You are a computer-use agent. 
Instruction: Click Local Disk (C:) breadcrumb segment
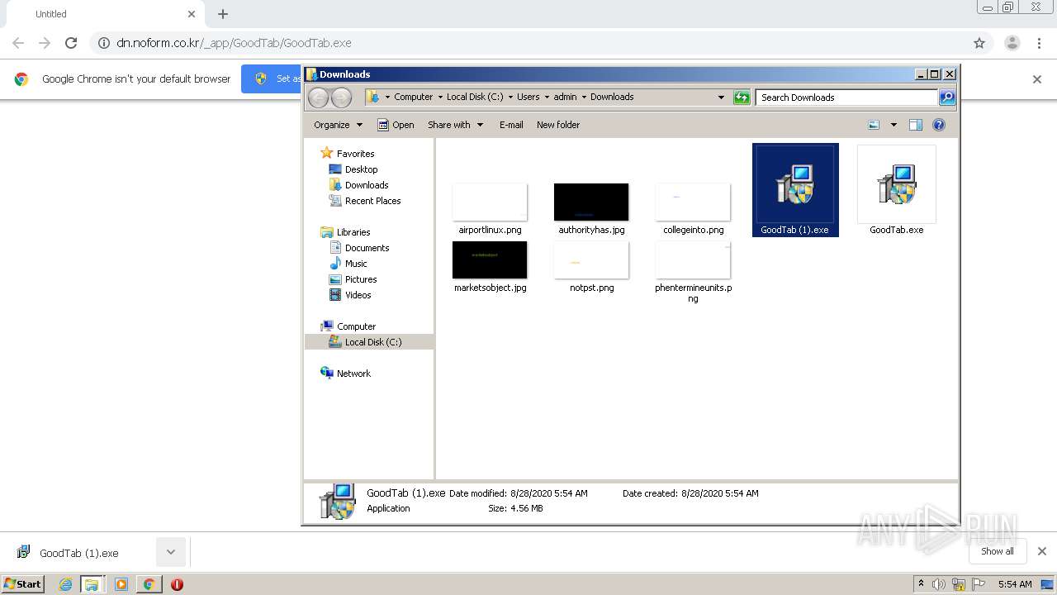pos(475,97)
